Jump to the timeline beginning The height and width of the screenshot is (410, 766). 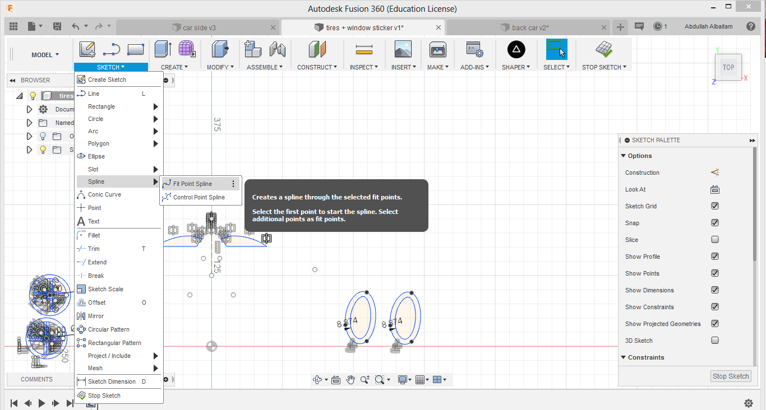tap(14, 403)
